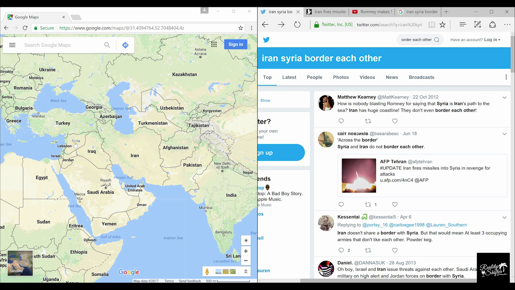Viewport: 515px width, 290px height.
Task: Click the Twitter search magnifier icon
Action: tap(437, 40)
